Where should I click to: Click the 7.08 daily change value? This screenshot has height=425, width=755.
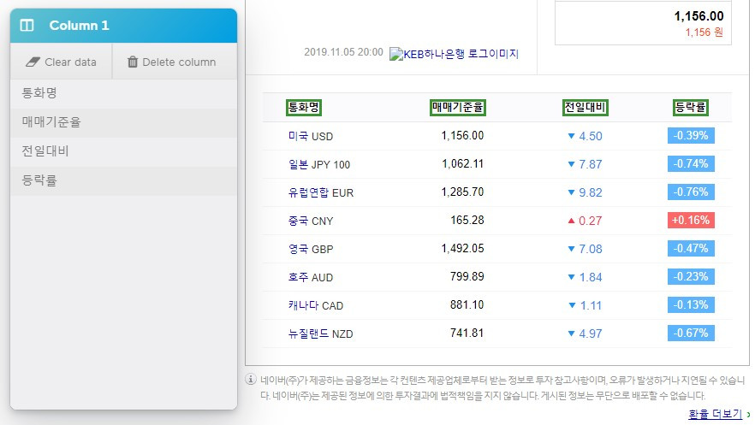(591, 249)
